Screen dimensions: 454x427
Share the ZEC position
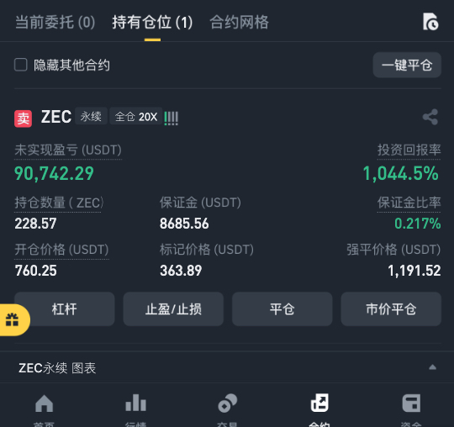pyautogui.click(x=430, y=117)
